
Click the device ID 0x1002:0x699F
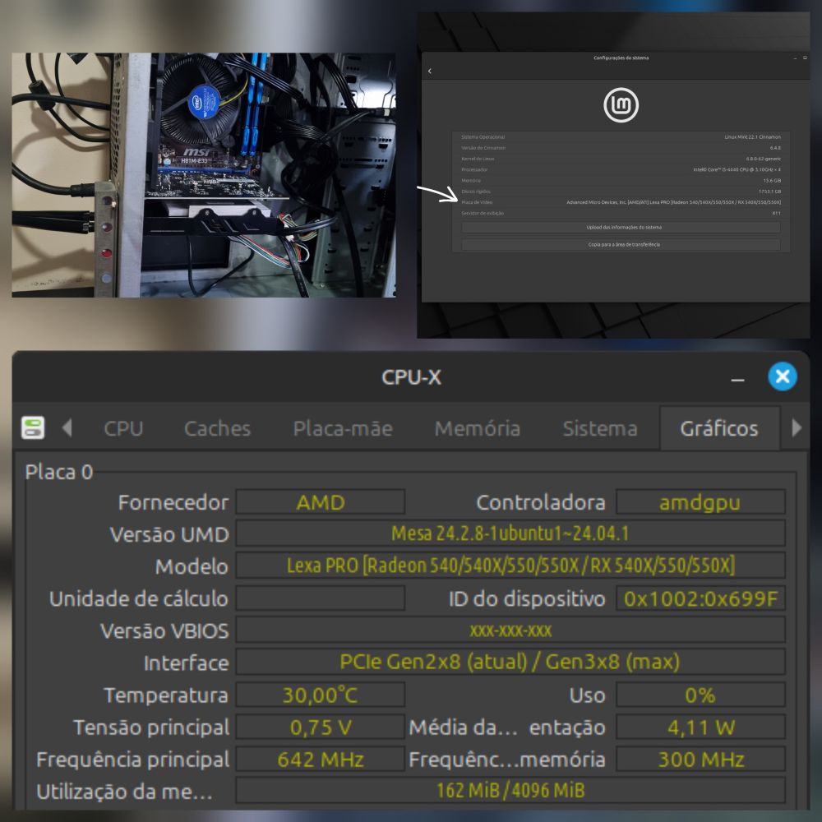pyautogui.click(x=700, y=598)
